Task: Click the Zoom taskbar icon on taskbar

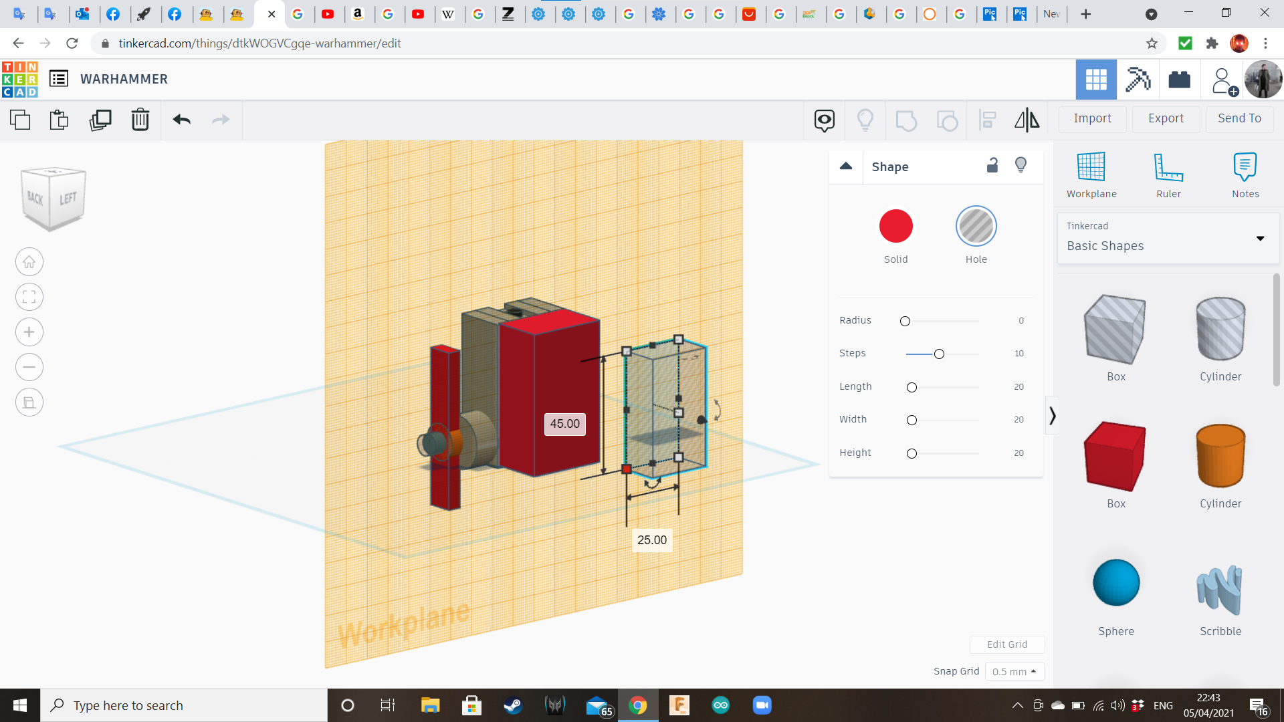Action: (762, 705)
